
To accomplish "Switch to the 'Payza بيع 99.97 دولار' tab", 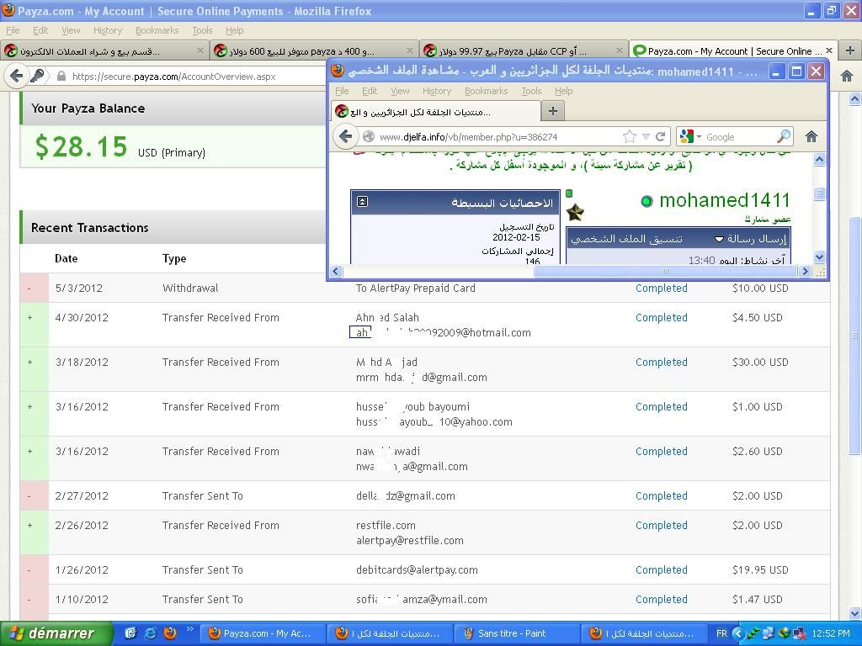I will coord(523,50).
